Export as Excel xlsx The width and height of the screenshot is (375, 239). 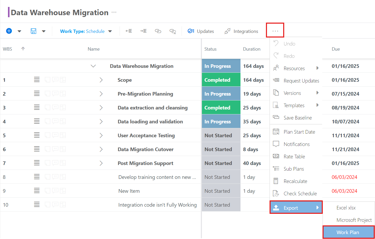point(349,208)
